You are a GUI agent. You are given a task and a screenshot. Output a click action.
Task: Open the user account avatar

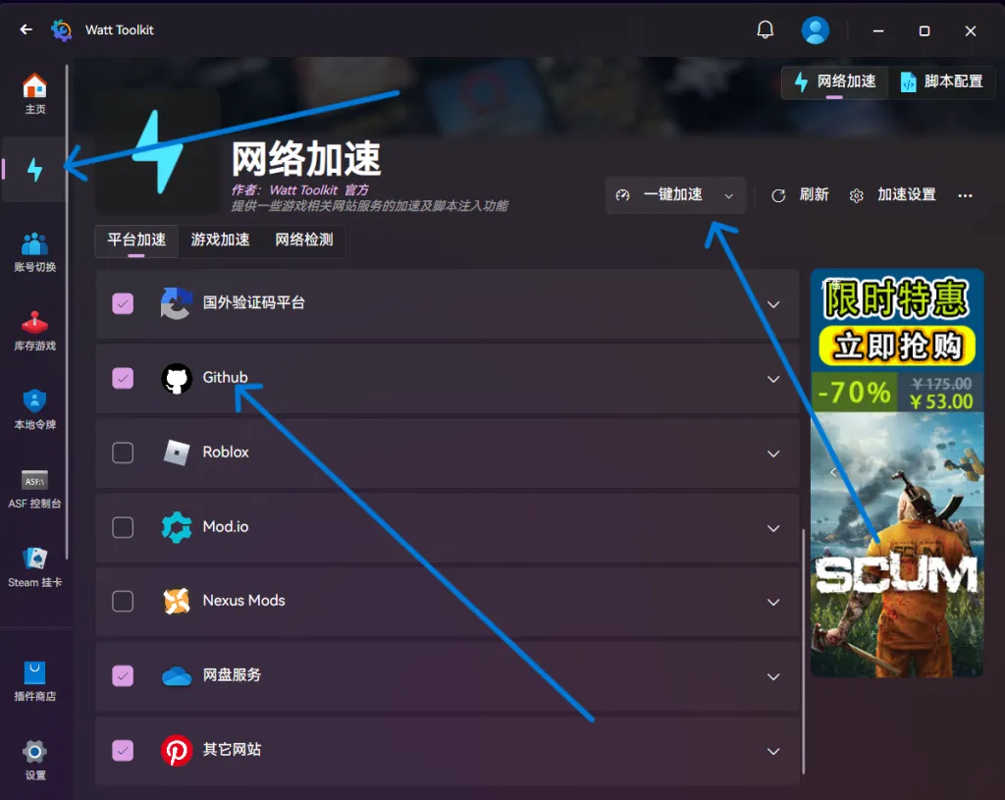click(x=816, y=30)
